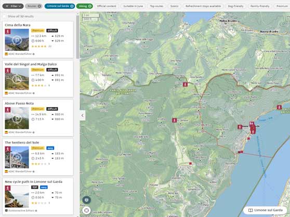This screenshot has height=217, width=290.
Task: Click ADAC Wanderführer source under Cima della Nara
Action: [20, 54]
